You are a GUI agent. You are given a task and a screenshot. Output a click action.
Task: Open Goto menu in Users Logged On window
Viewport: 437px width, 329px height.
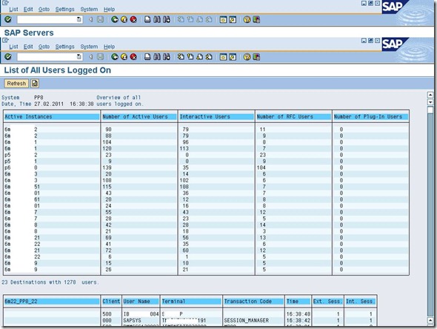tap(44, 47)
